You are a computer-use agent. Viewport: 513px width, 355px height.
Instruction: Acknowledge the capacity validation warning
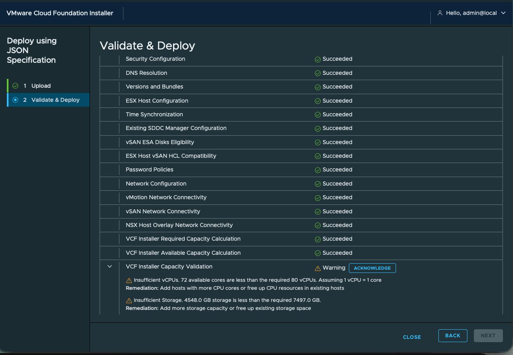coord(372,268)
